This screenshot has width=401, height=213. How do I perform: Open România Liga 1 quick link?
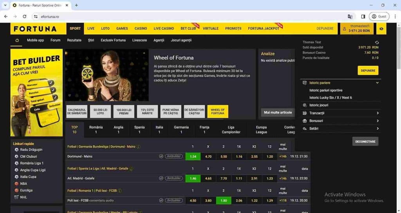coord(32,163)
